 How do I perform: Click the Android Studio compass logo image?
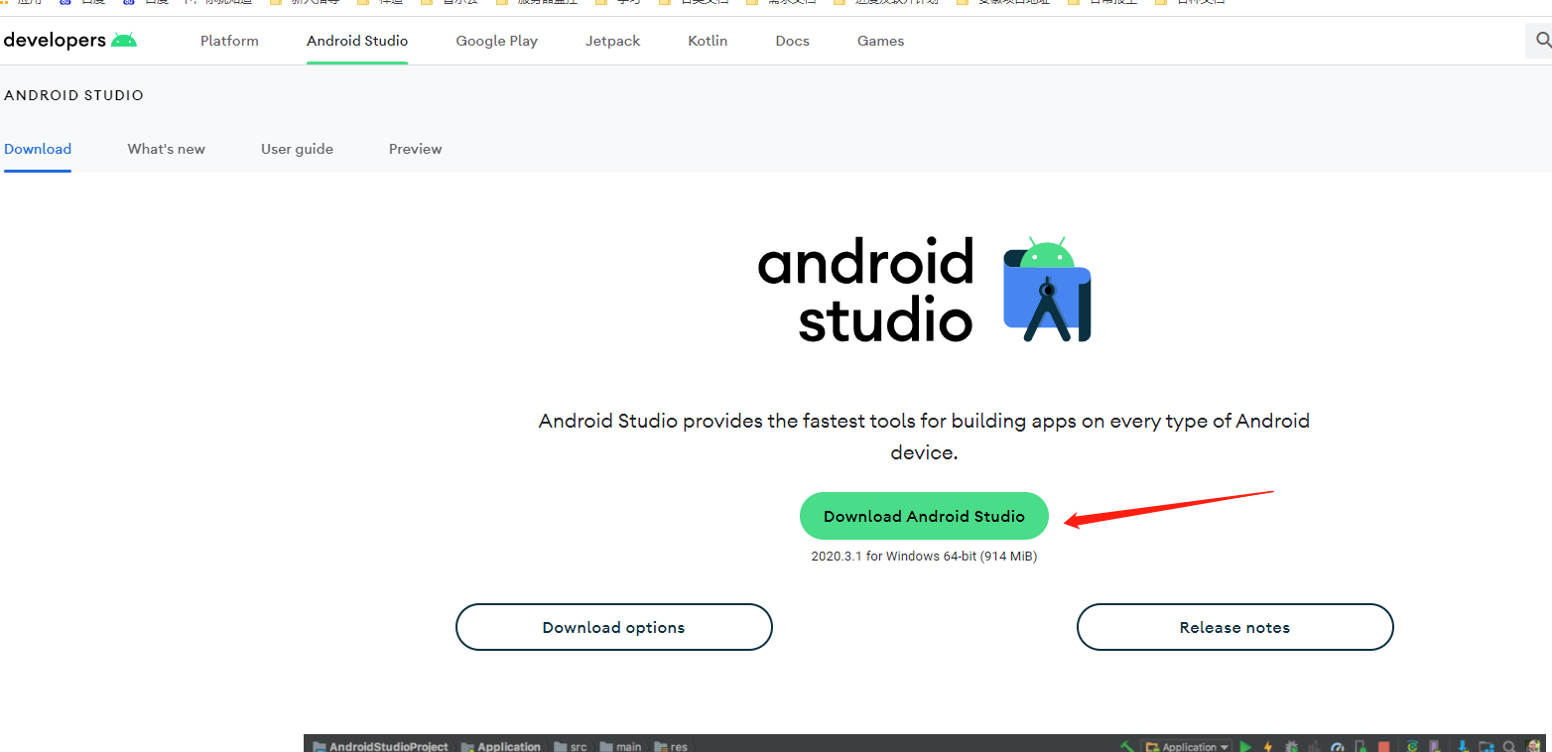click(x=1047, y=290)
